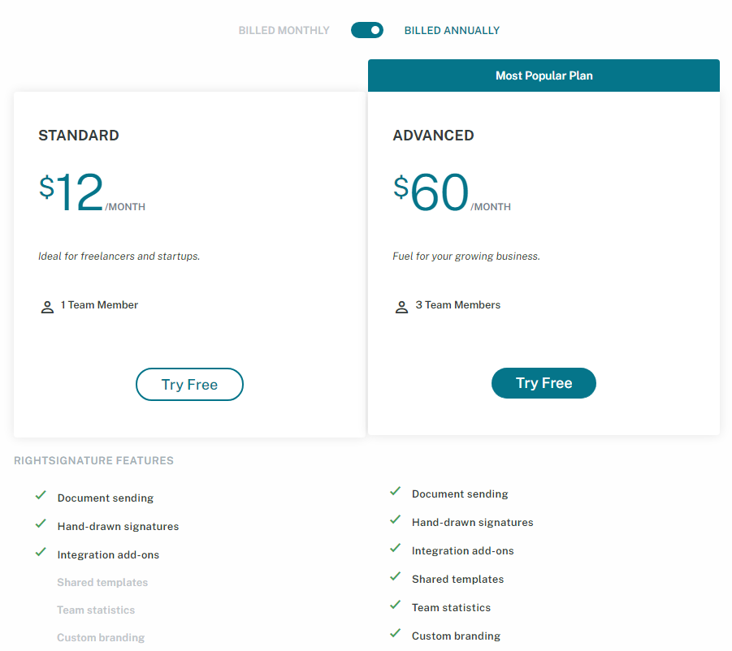Click the $60 per month price
The image size is (732, 651).
tap(452, 192)
